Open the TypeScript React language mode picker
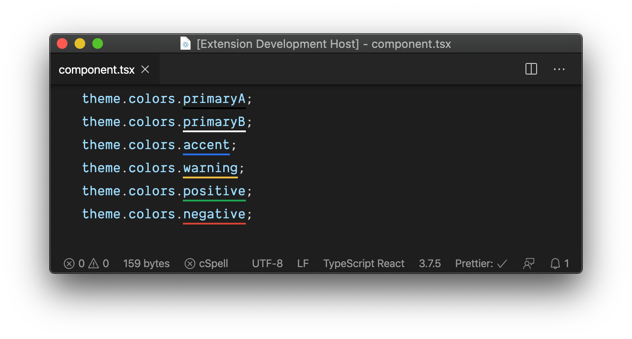Viewport: 632px width, 339px height. coord(364,264)
